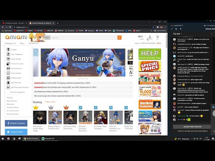The width and height of the screenshot is (215, 161).
Task: Open the Contact Us link
Action: [34, 43]
